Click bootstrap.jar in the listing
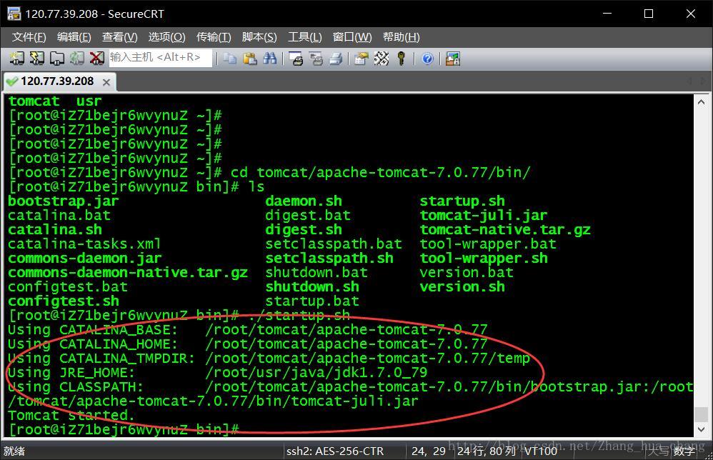Viewport: 713px width, 460px height. click(x=63, y=201)
